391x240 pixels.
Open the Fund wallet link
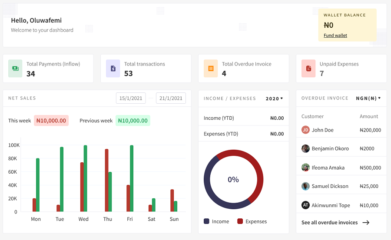pyautogui.click(x=335, y=36)
